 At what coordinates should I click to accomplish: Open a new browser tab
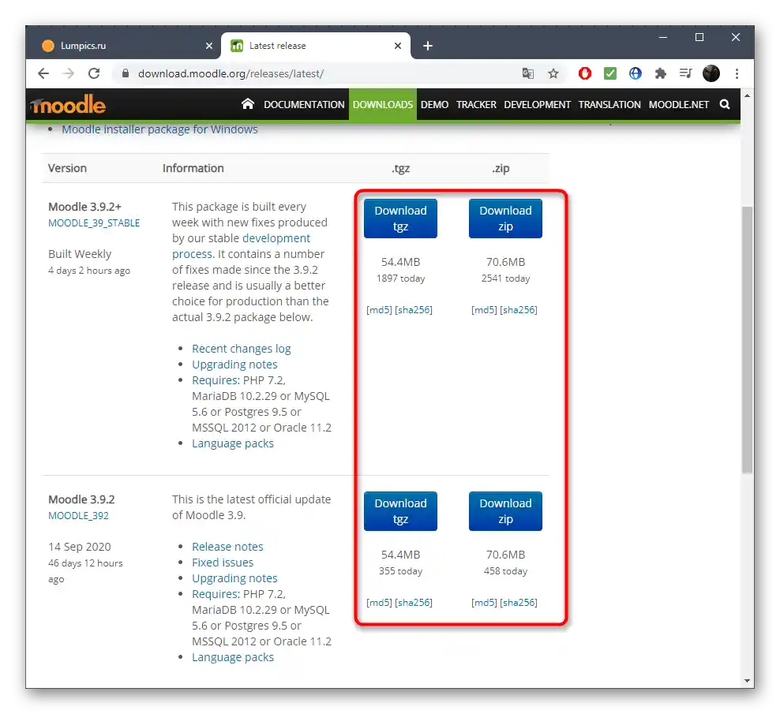[x=428, y=46]
